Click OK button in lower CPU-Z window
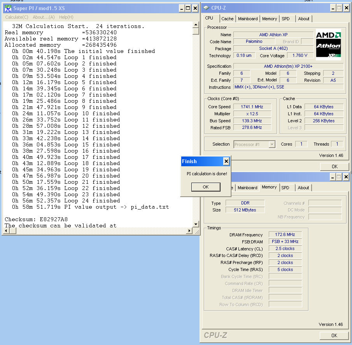This screenshot has width=352, height=345. 334,336
